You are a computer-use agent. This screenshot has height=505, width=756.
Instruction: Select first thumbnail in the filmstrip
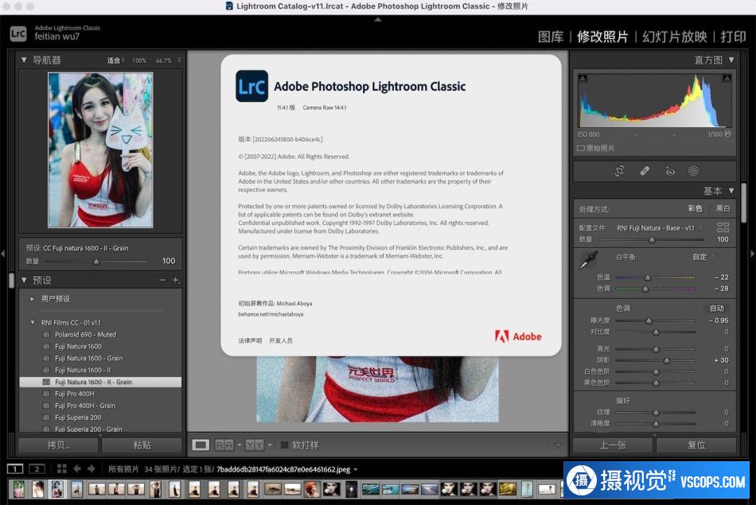(x=19, y=489)
